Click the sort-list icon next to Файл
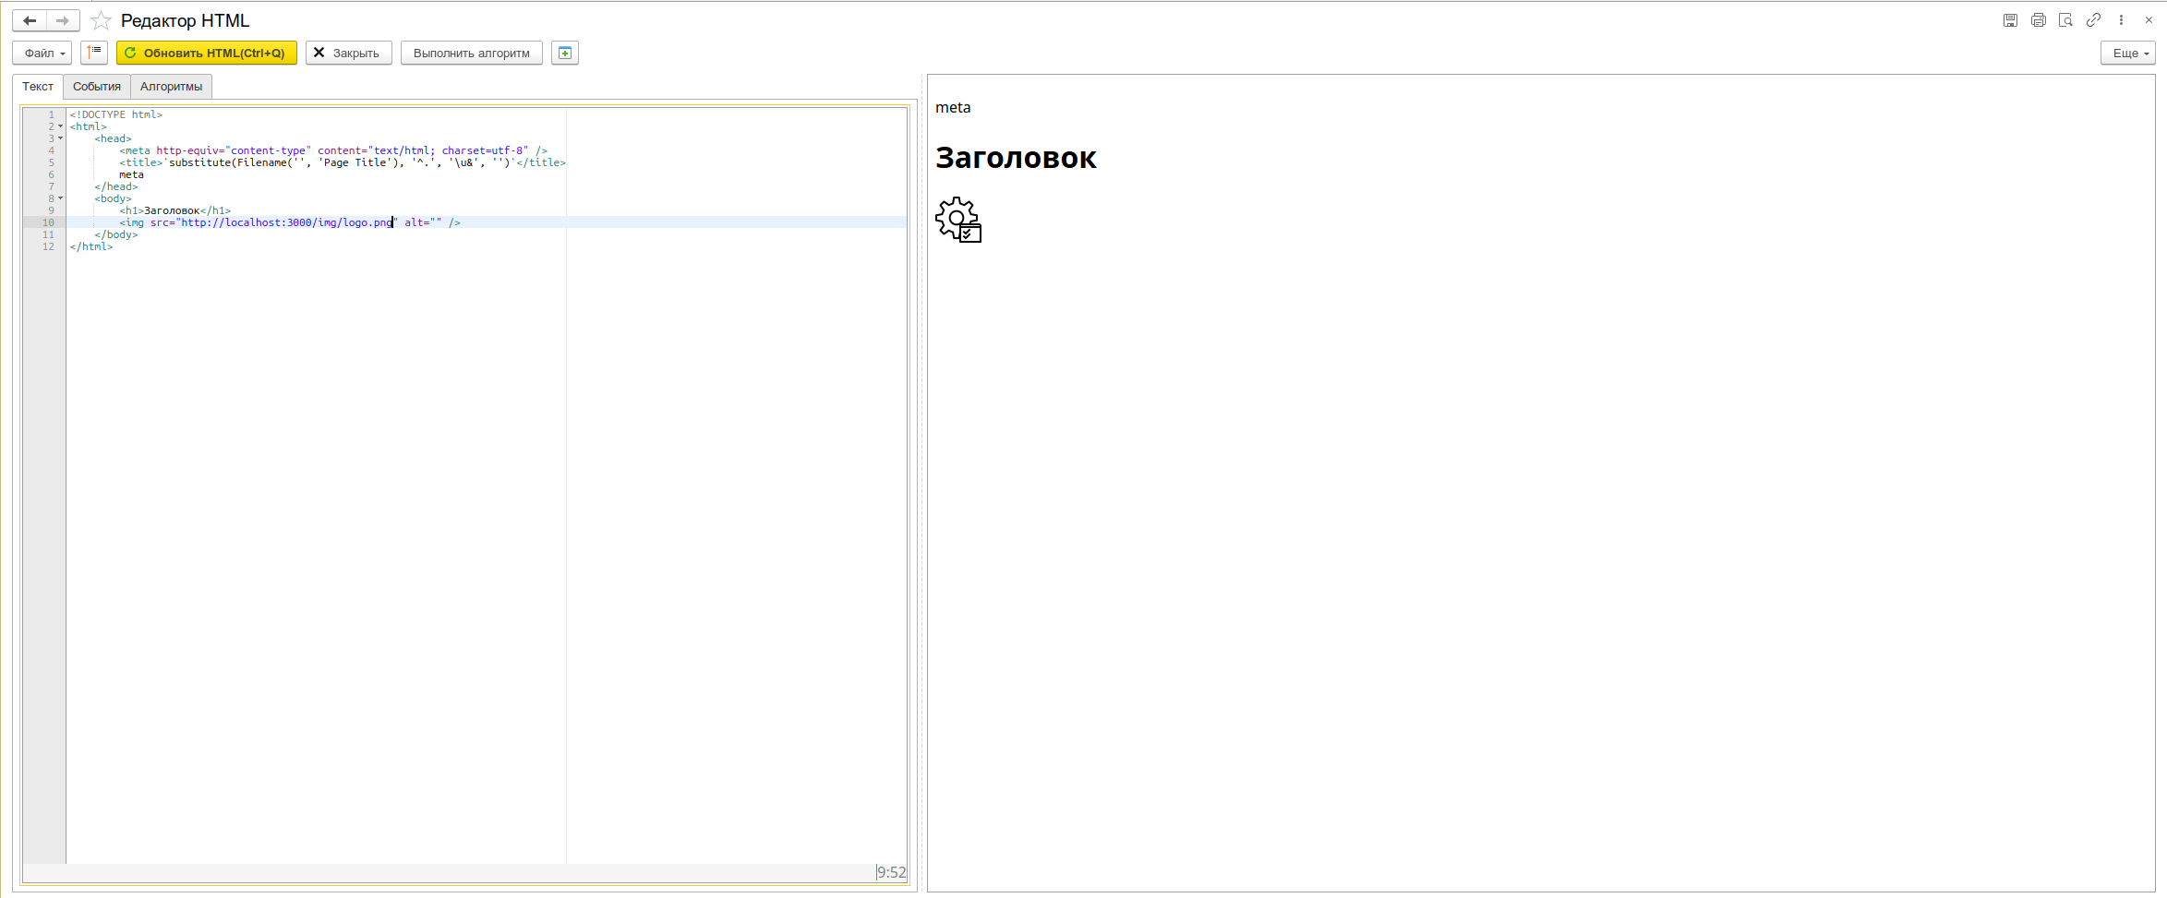2167x898 pixels. tap(94, 53)
